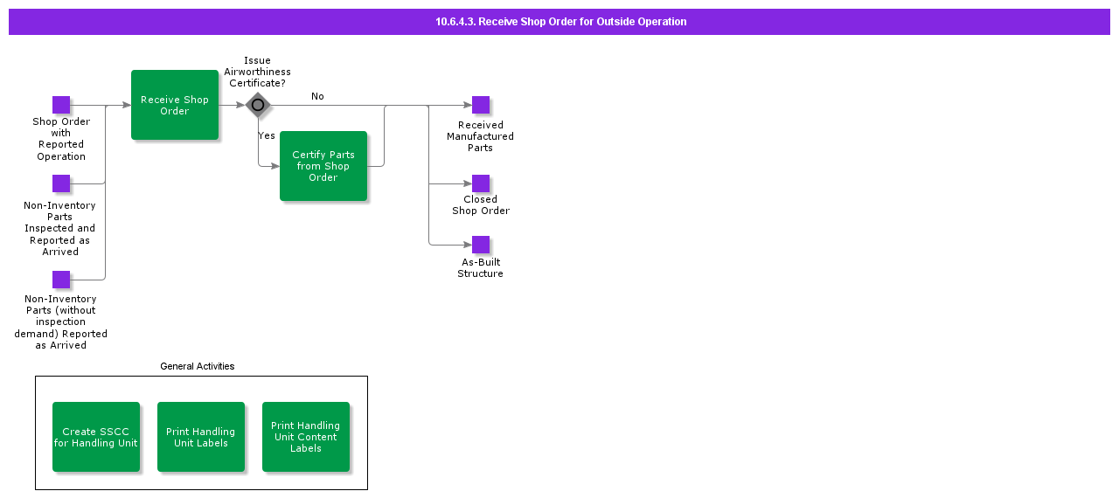The width and height of the screenshot is (1119, 498).
Task: Click the 'No' branch label
Action: point(317,96)
